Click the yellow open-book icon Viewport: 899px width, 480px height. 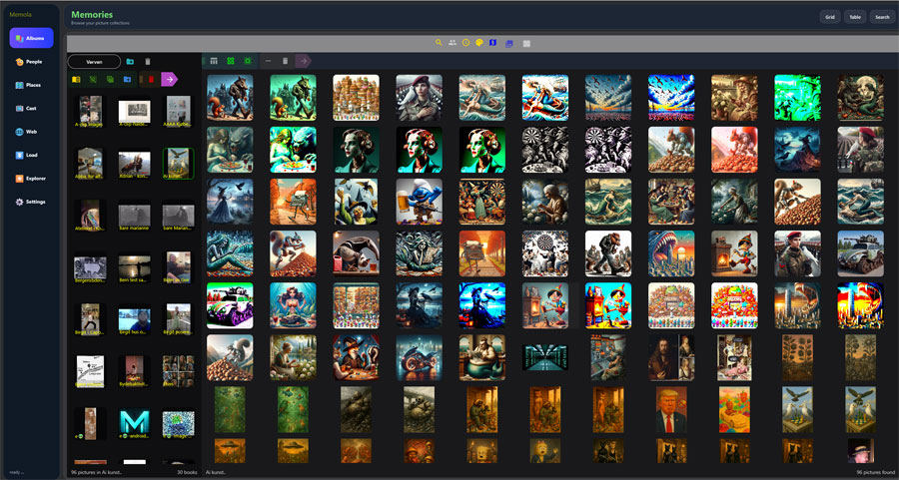[76, 80]
